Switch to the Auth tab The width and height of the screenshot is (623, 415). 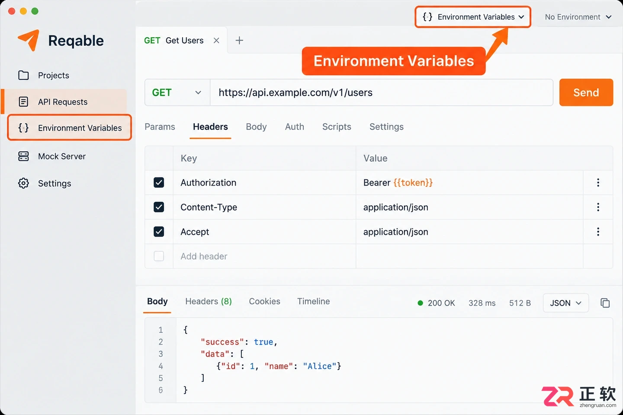[x=295, y=127]
